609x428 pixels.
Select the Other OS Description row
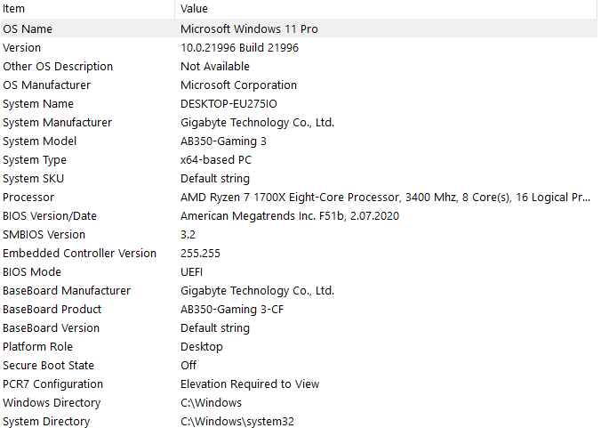(58, 66)
